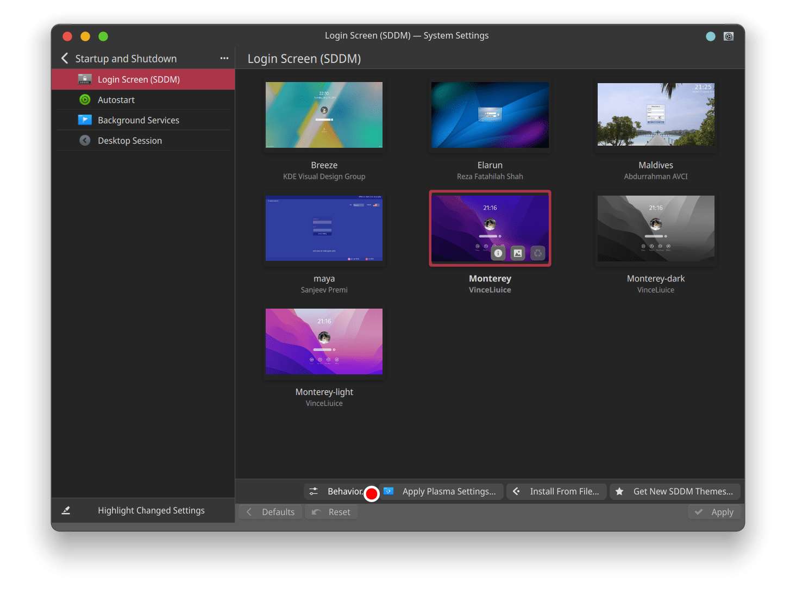Screen dimensions: 796x589
Task: Open Install From File dialog
Action: tap(556, 491)
